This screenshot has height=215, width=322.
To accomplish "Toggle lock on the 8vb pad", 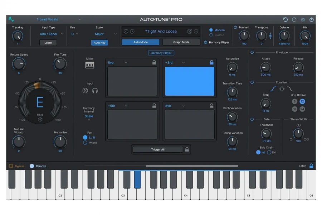I will [211, 106].
